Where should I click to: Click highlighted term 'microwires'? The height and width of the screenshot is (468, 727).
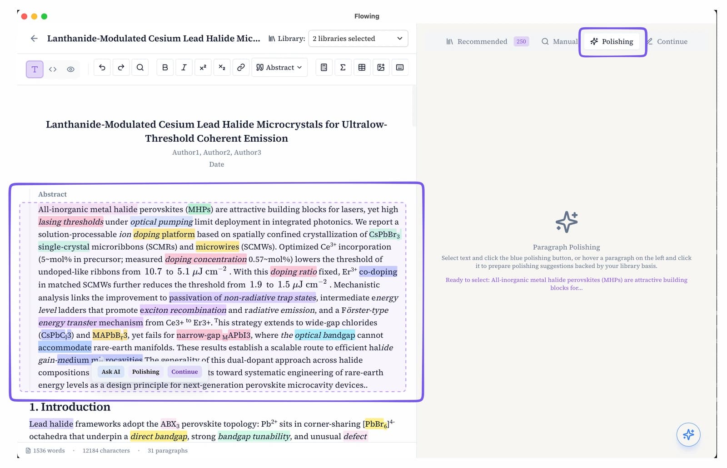218,247
